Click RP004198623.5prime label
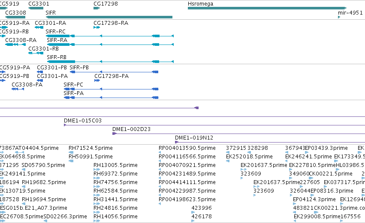Image resolution: width=365 pixels, height=223 pixels. click(x=187, y=199)
